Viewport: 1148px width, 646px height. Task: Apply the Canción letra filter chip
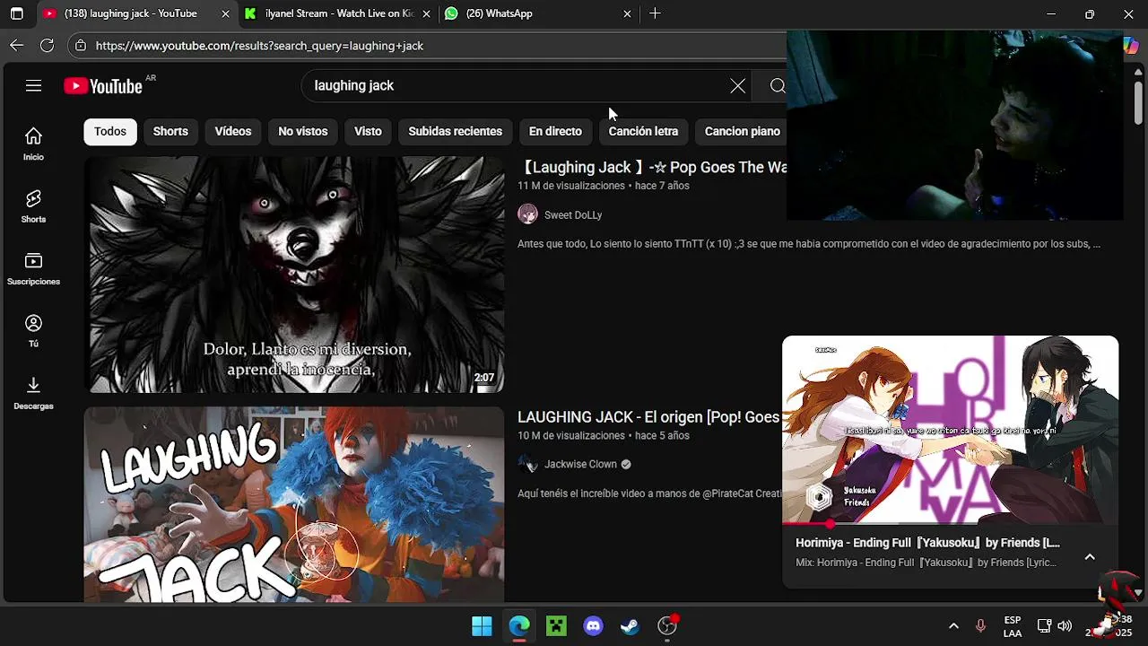click(643, 131)
